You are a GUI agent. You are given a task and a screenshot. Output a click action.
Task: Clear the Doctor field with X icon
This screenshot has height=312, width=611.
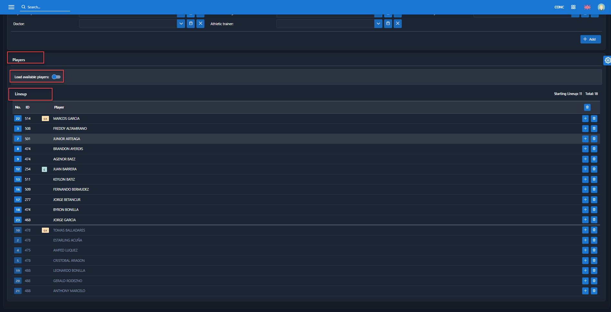point(200,24)
